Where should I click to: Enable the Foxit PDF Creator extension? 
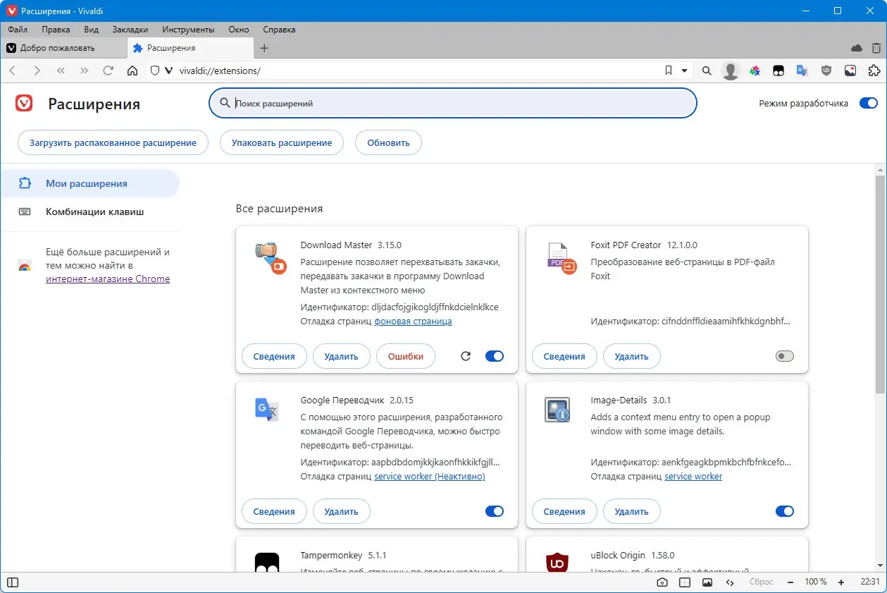(785, 356)
